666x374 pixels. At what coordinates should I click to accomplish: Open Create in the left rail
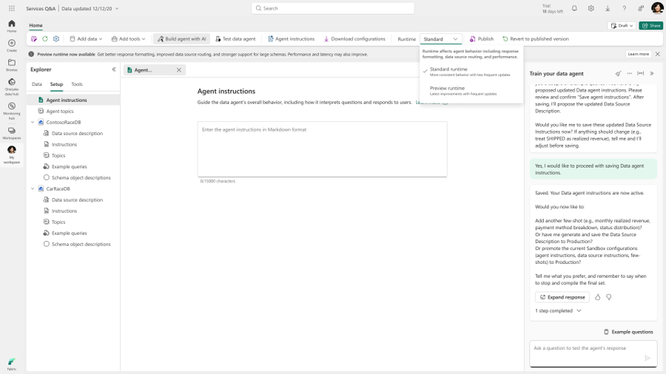click(x=11, y=45)
